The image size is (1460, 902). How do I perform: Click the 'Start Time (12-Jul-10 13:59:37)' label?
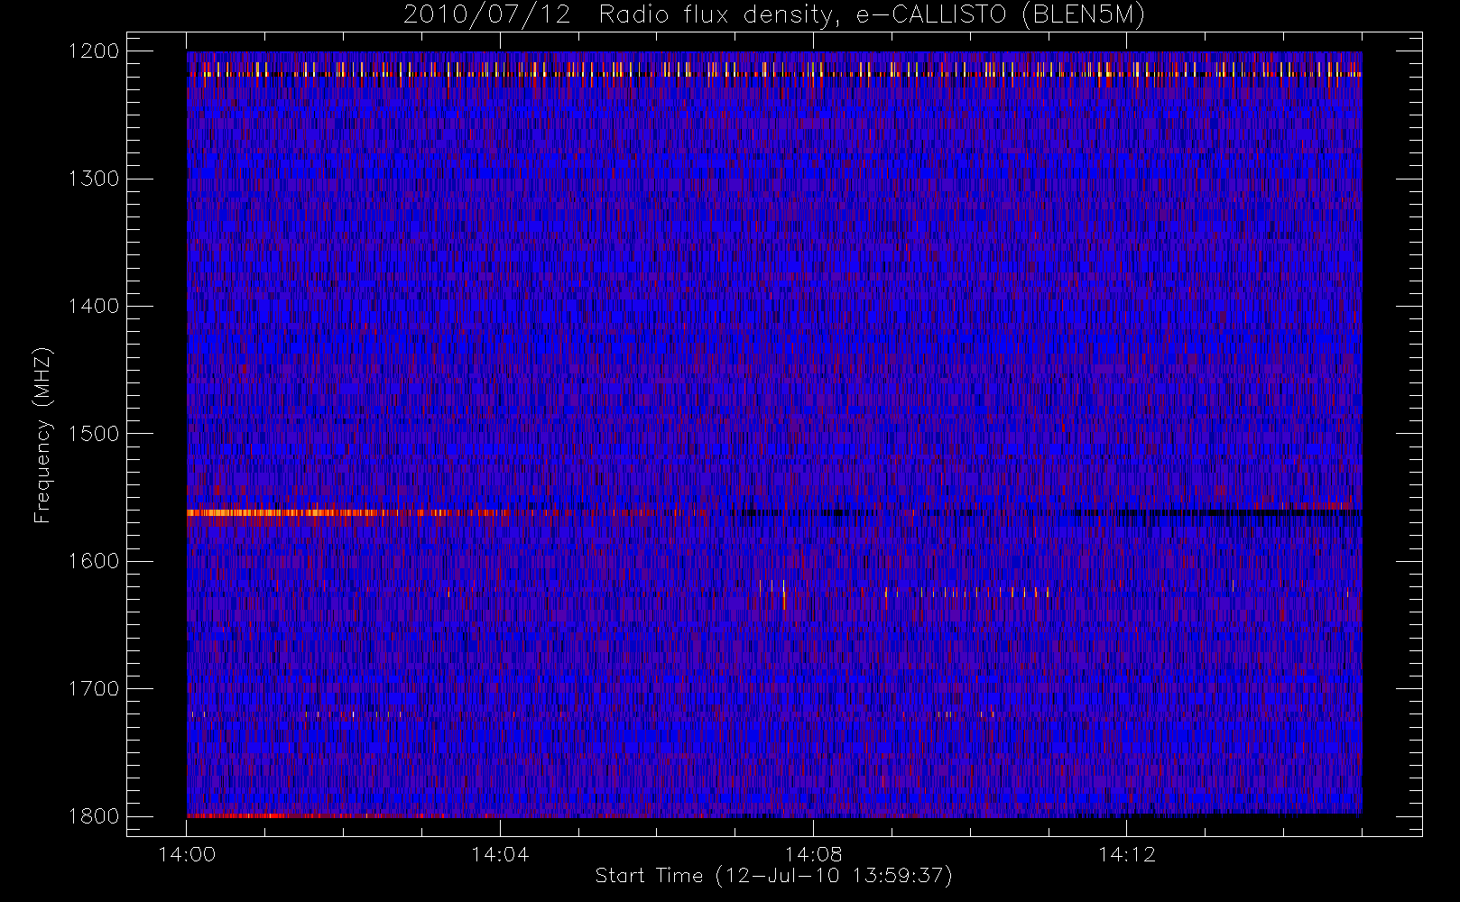[x=774, y=876]
